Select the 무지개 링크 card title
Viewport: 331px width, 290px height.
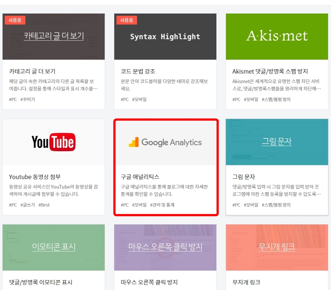246,282
